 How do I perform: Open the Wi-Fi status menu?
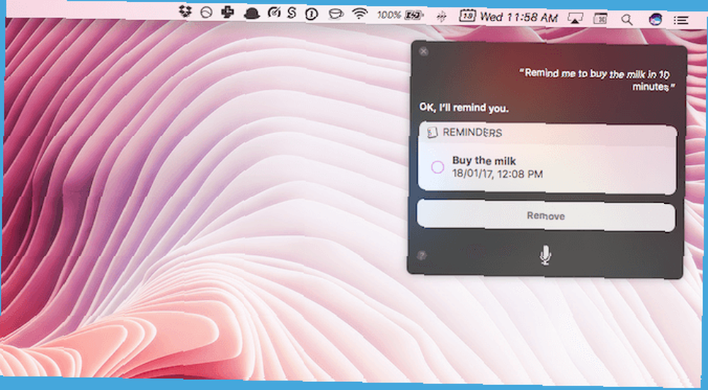click(360, 14)
